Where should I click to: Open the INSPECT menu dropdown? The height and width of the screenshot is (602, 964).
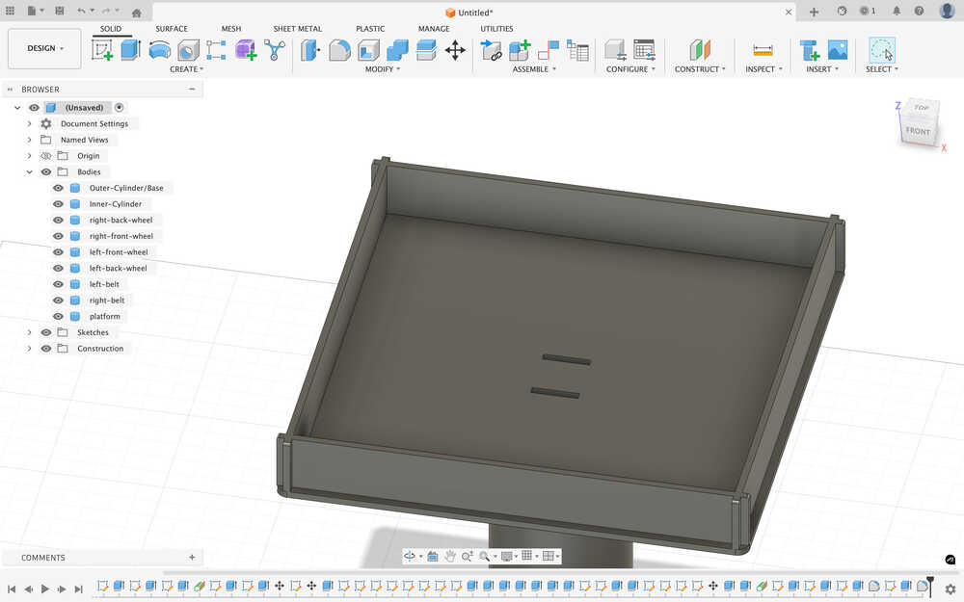763,69
